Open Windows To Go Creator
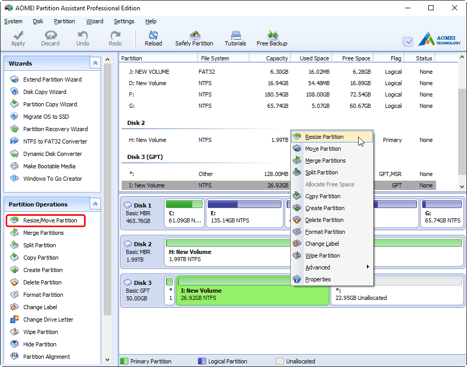Image resolution: width=467 pixels, height=367 pixels. (46, 179)
